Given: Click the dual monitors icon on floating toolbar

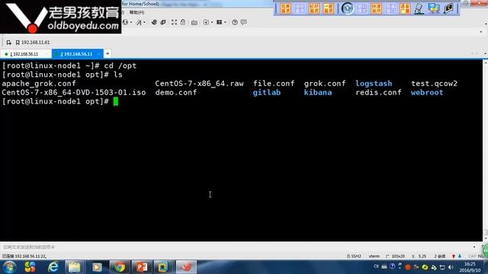Looking at the screenshot, I should point(434,8).
